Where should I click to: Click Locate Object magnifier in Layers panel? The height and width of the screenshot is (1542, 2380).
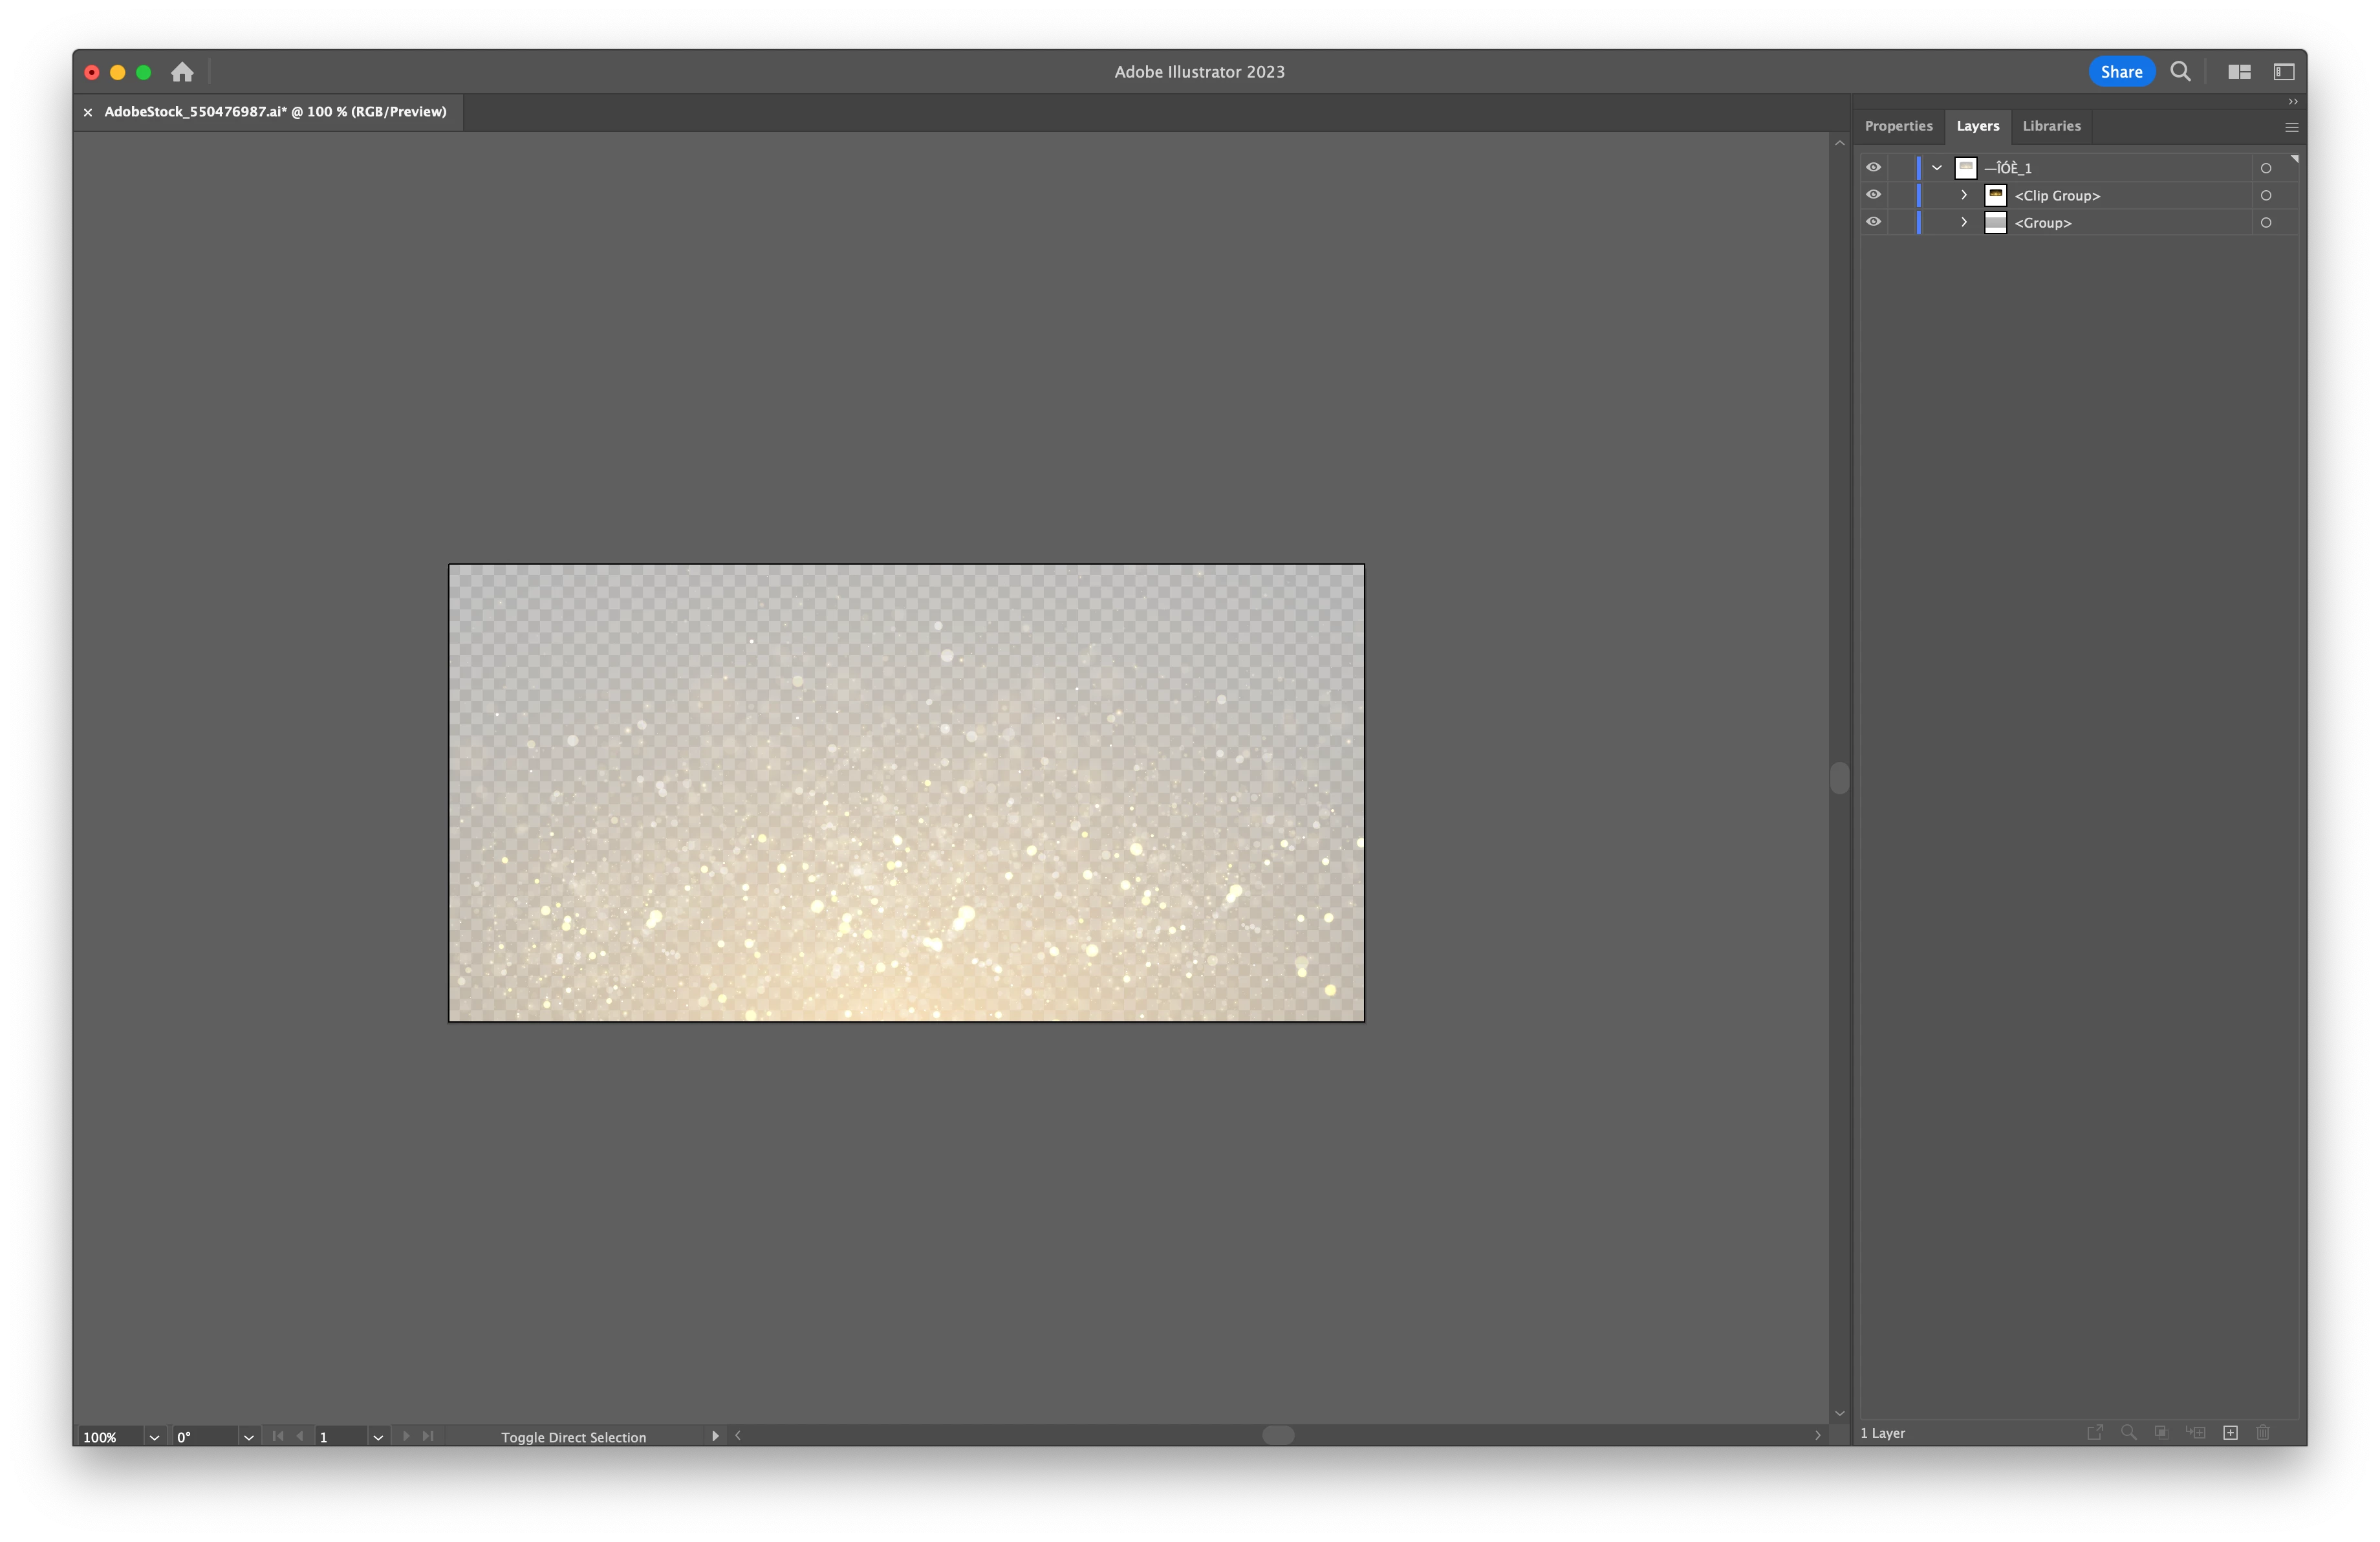coord(2128,1433)
